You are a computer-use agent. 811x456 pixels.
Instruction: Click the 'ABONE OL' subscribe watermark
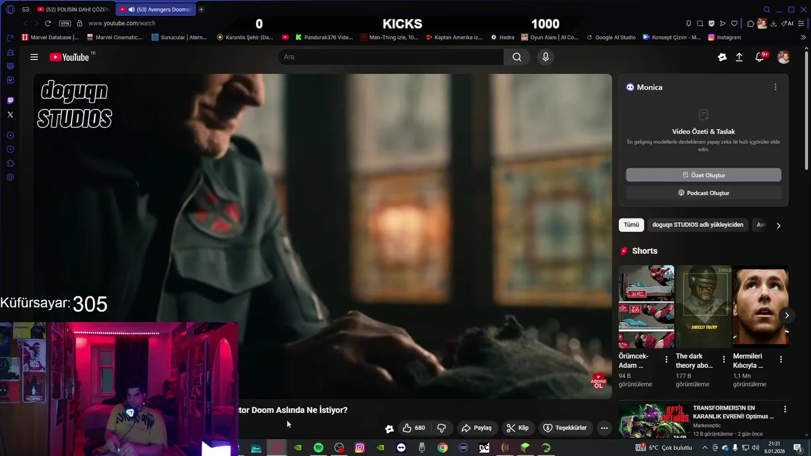(598, 381)
